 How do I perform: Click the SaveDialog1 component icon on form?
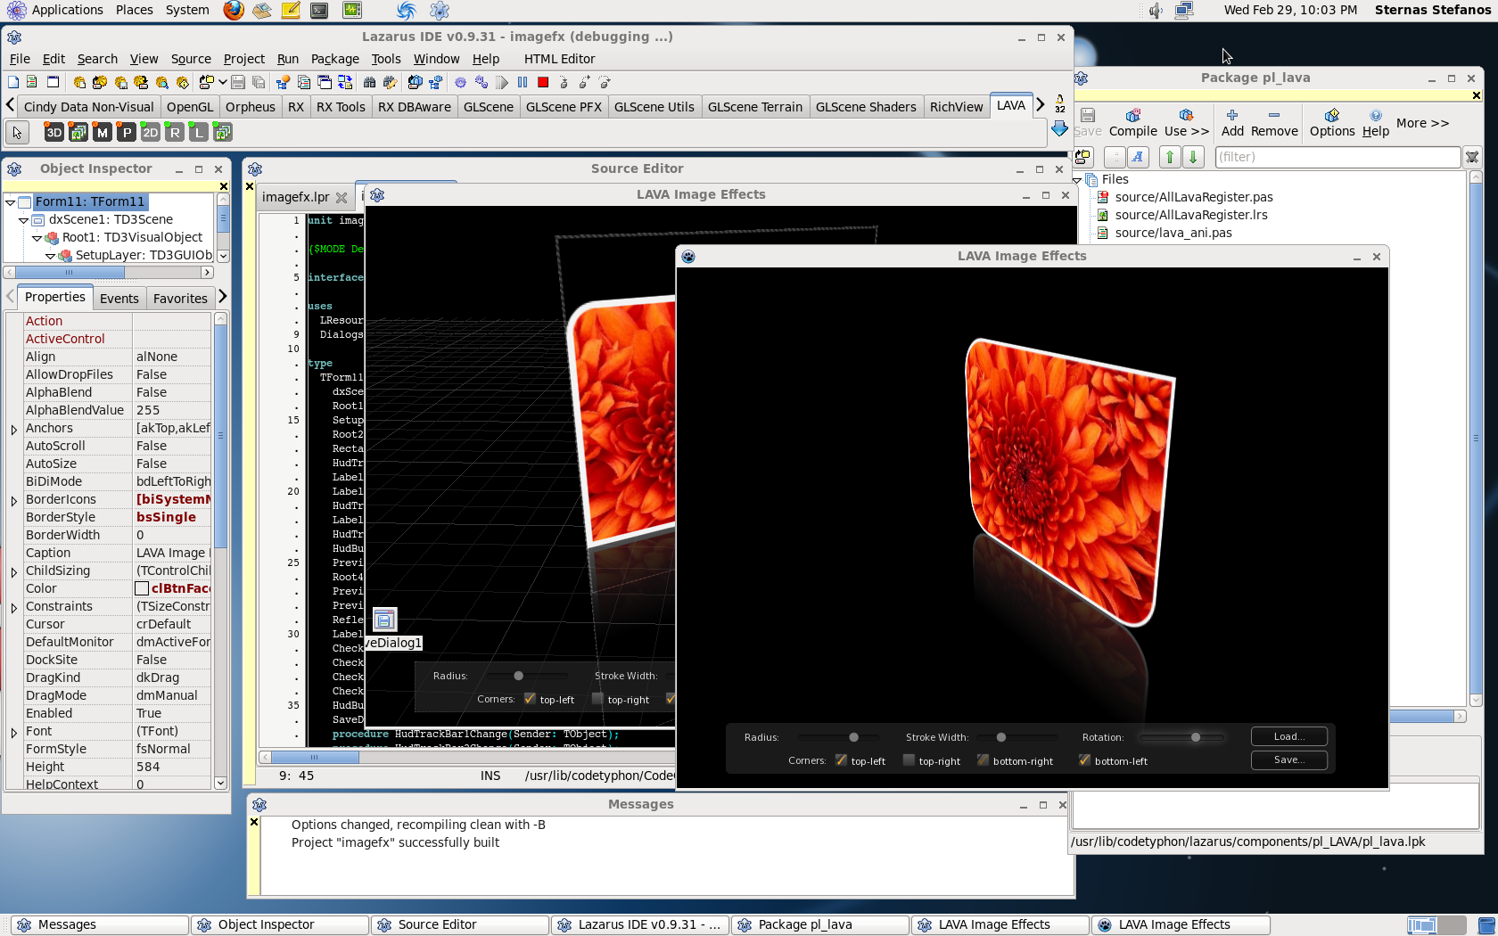(384, 620)
